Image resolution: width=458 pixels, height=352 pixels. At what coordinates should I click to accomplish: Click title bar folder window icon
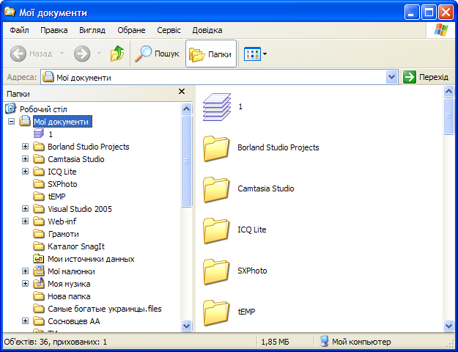(10, 12)
